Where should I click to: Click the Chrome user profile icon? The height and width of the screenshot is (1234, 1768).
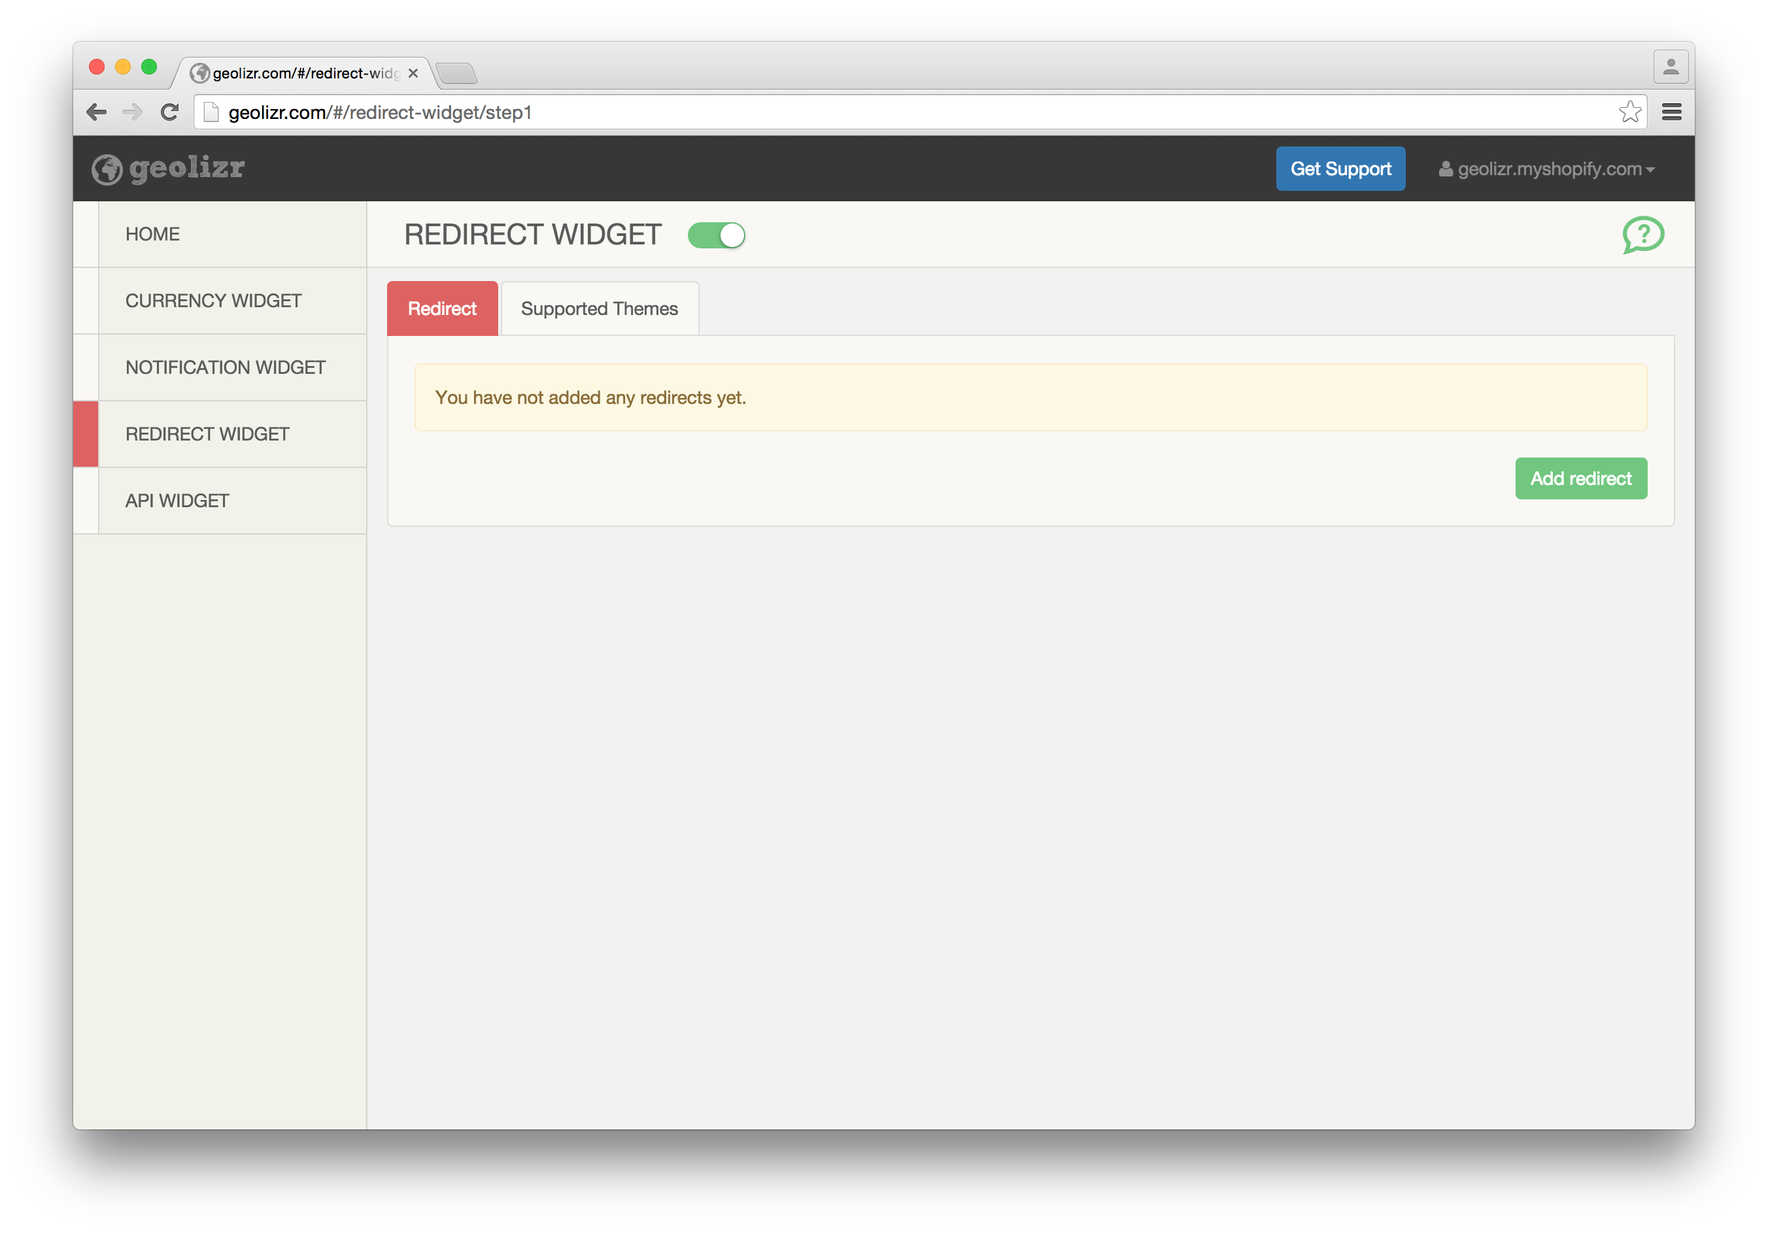pyautogui.click(x=1670, y=68)
